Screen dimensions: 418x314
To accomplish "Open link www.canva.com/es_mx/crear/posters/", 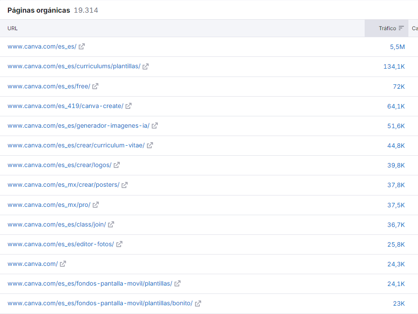I will click(x=63, y=185).
